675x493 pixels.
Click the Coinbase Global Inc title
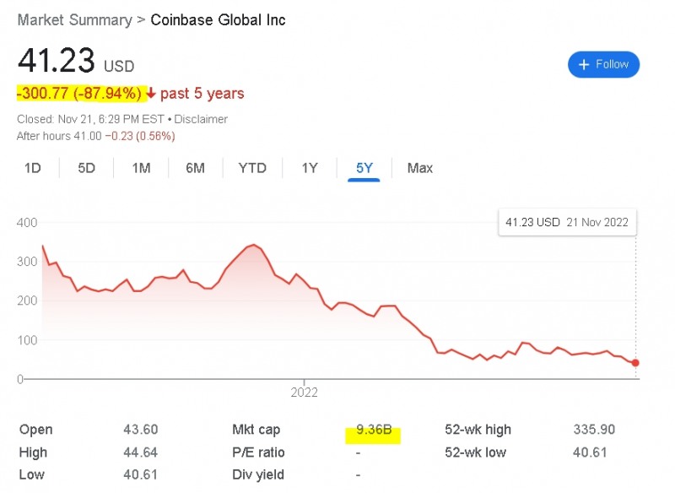click(218, 19)
